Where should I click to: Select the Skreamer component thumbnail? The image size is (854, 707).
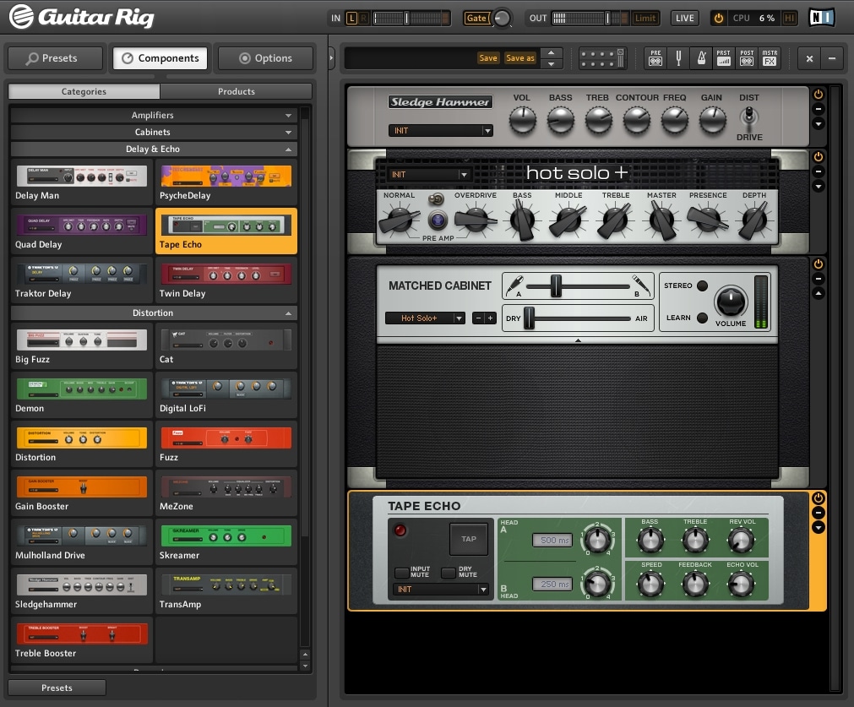coord(226,536)
